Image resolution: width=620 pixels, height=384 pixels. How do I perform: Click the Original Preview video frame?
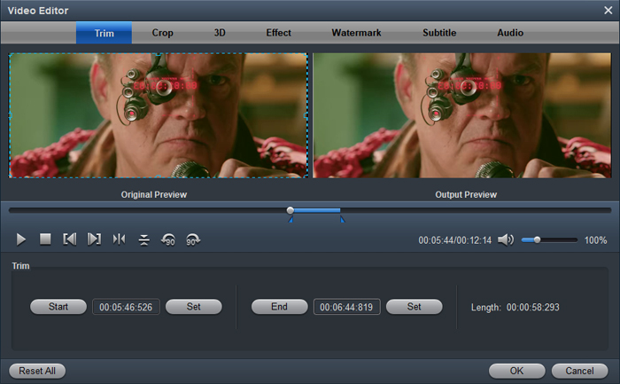pyautogui.click(x=159, y=115)
